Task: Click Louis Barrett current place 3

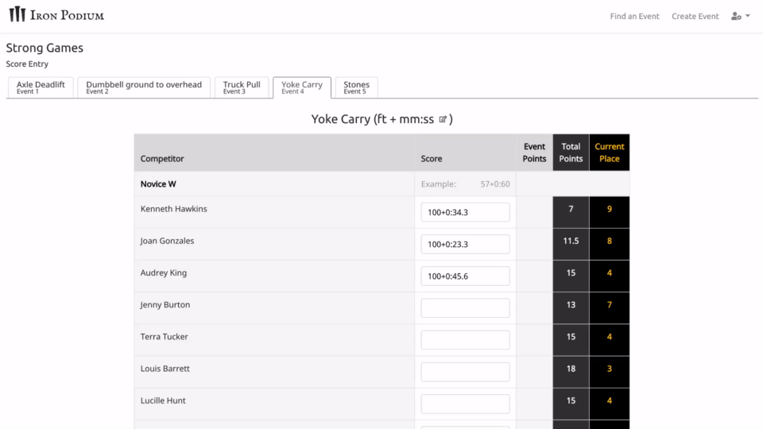Action: 610,369
